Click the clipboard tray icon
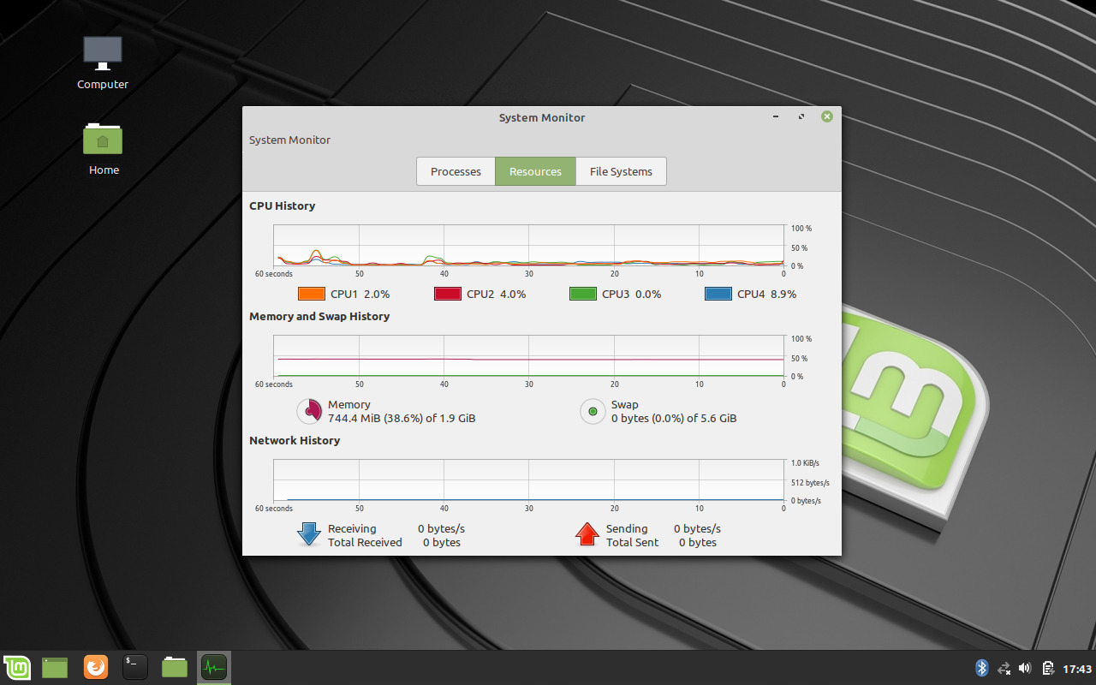Viewport: 1096px width, 685px height. [x=1047, y=668]
